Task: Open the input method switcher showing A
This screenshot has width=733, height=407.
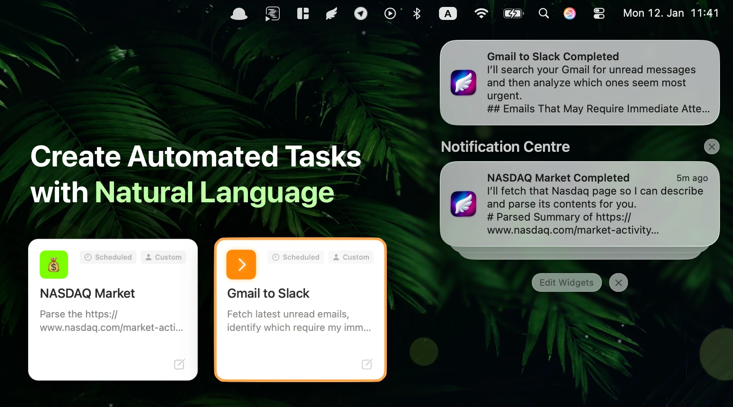Action: [448, 13]
